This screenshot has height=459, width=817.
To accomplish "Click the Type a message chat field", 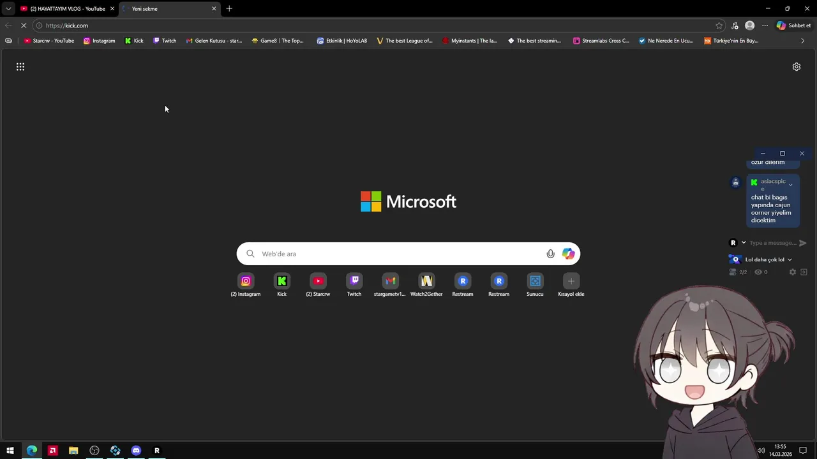I will [772, 243].
